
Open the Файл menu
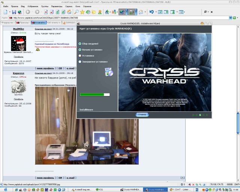tap(6, 6)
